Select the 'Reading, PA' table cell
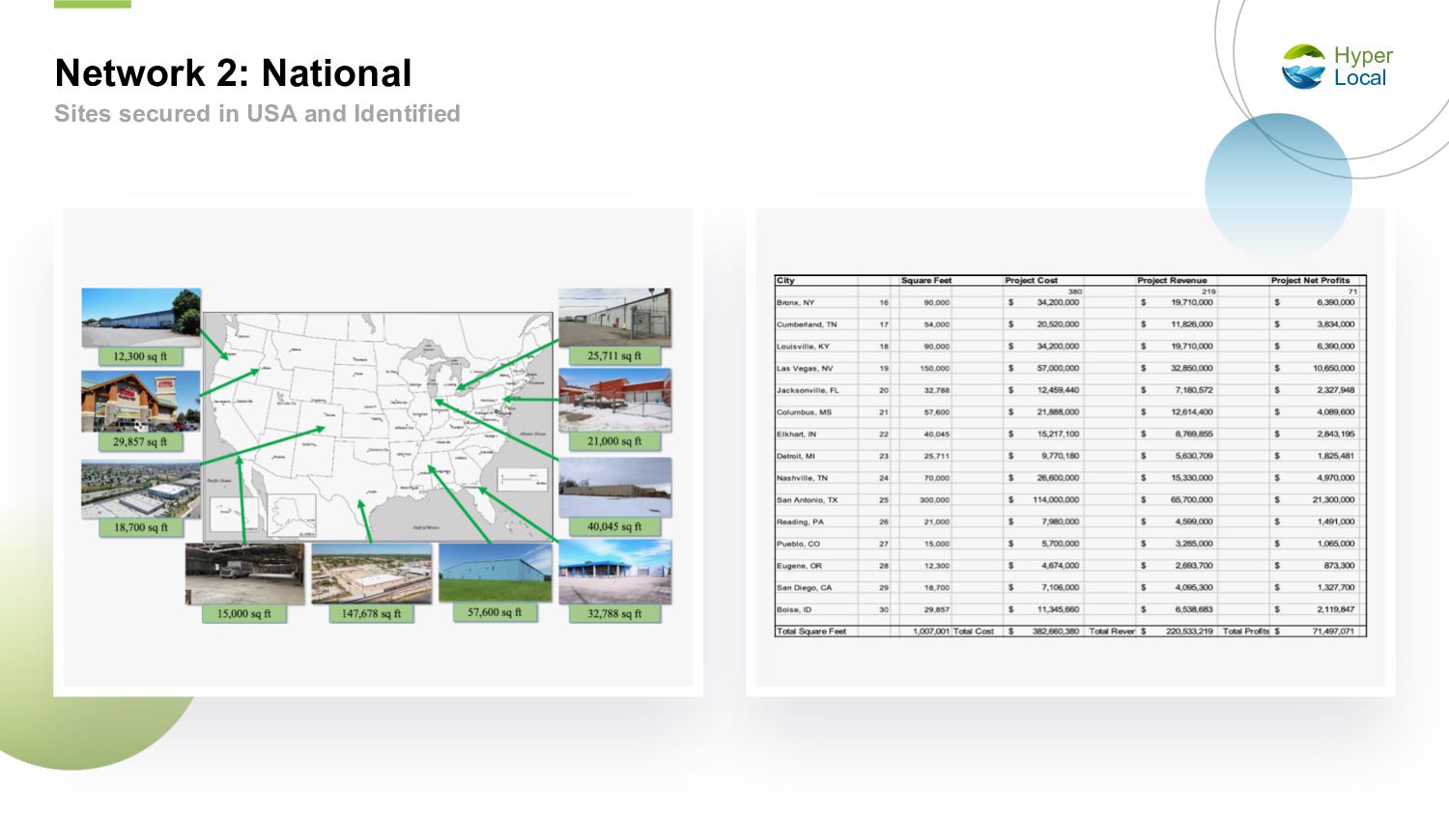This screenshot has width=1449, height=815. pos(800,521)
